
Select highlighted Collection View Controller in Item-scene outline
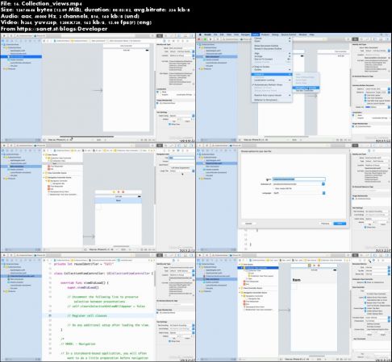click(259, 268)
